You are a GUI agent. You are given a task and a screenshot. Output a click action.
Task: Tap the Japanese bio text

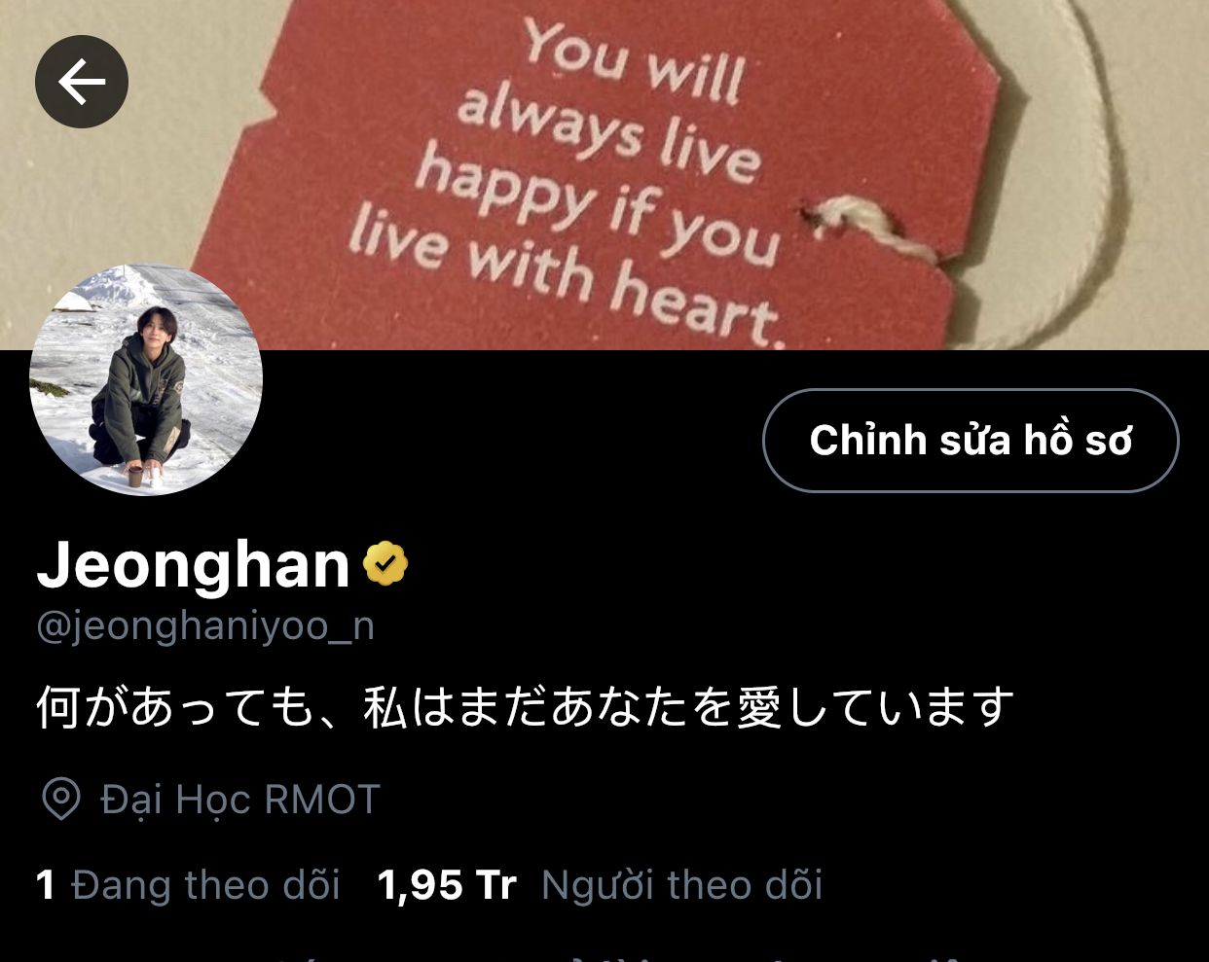pos(526,707)
